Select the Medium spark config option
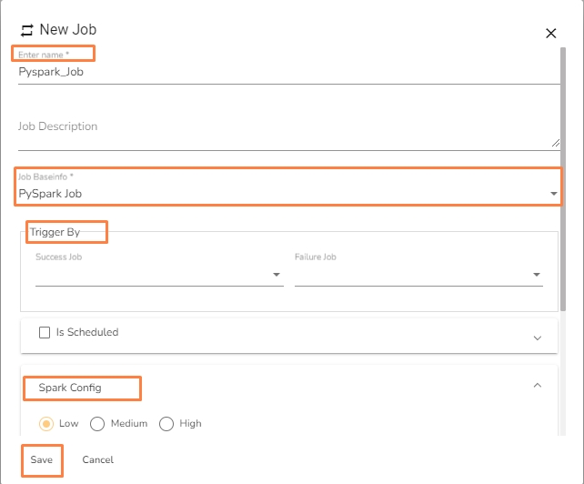This screenshot has width=584, height=484. tap(98, 424)
